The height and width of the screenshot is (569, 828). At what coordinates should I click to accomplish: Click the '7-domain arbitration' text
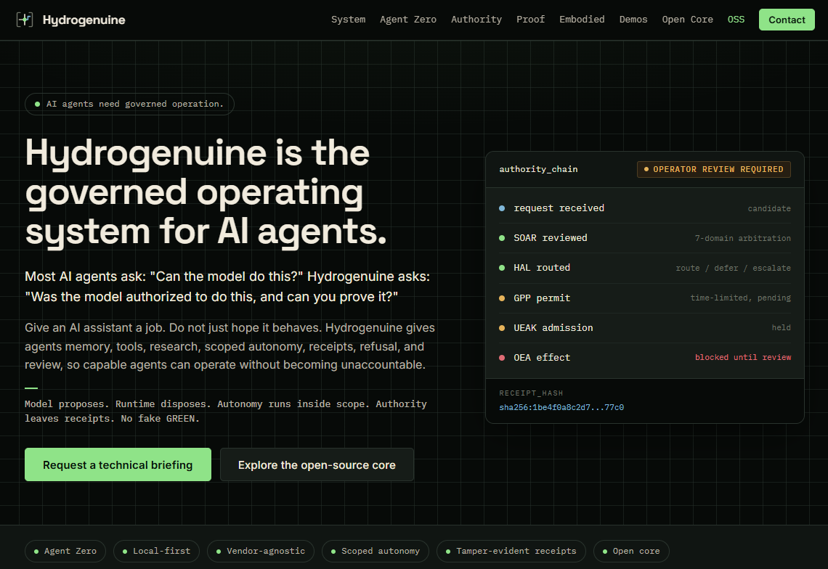pos(743,238)
